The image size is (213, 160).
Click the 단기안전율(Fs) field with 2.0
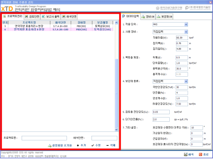coord(161,120)
